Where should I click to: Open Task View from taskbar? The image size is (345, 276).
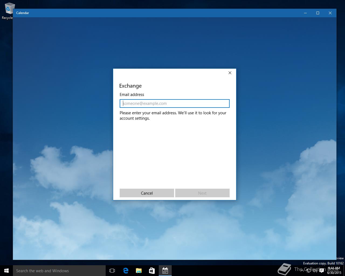(112, 271)
